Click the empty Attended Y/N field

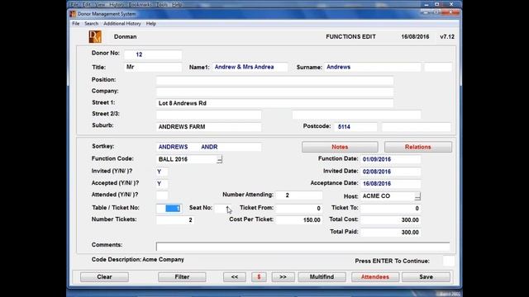tap(162, 196)
